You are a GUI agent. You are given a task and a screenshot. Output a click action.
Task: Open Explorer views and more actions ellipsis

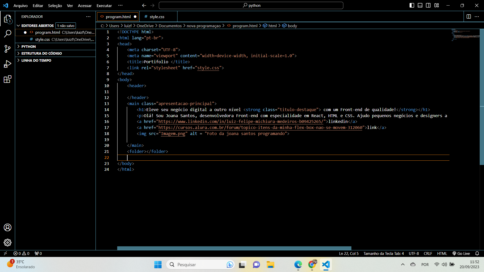(x=88, y=16)
